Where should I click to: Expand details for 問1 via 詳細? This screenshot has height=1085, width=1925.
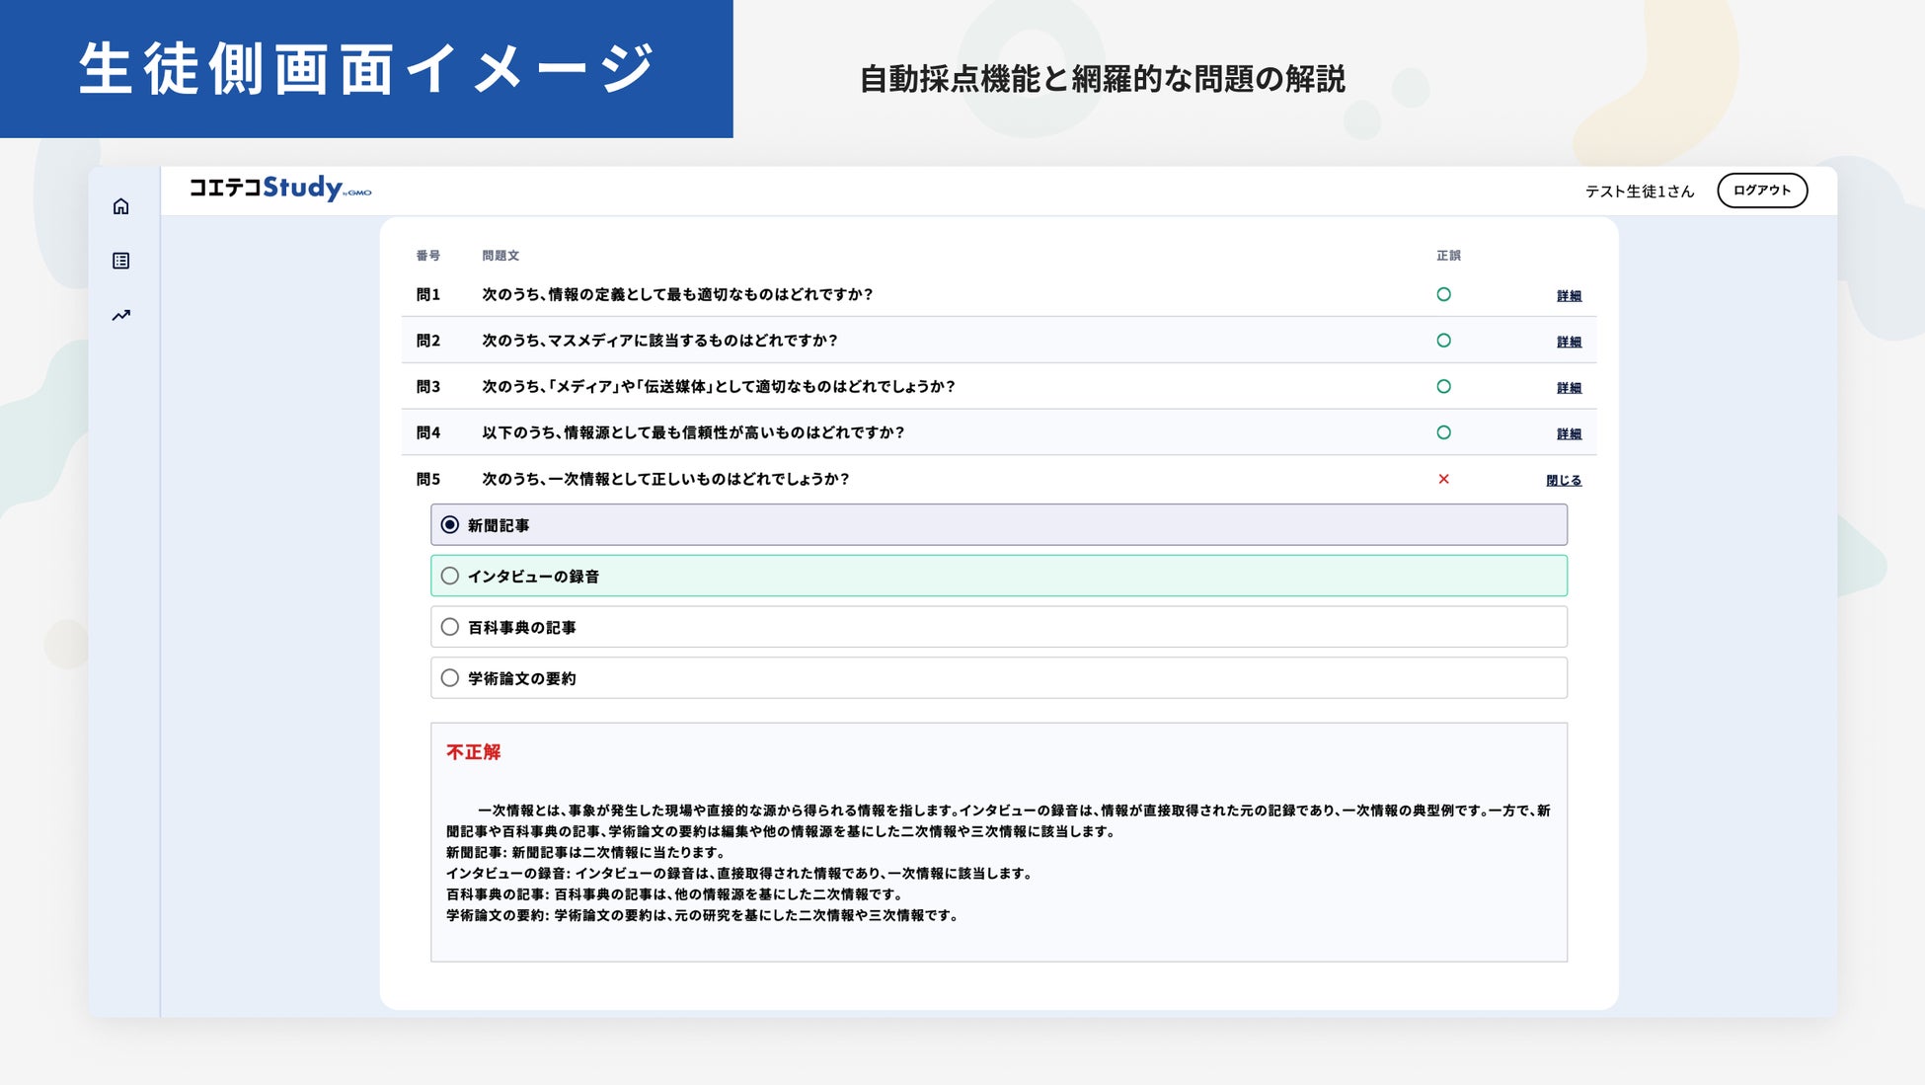tap(1568, 296)
